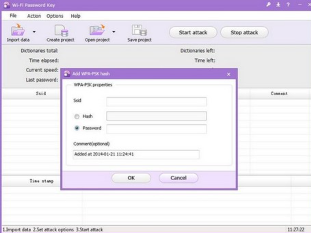Click the Import data toolbar icon
The height and width of the screenshot is (233, 311).
click(18, 30)
